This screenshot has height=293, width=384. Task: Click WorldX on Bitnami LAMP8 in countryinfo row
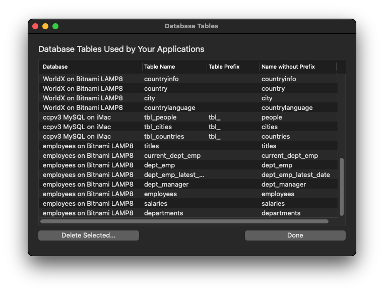point(83,79)
